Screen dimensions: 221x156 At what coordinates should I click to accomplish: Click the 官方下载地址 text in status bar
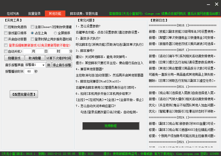pos(177,154)
